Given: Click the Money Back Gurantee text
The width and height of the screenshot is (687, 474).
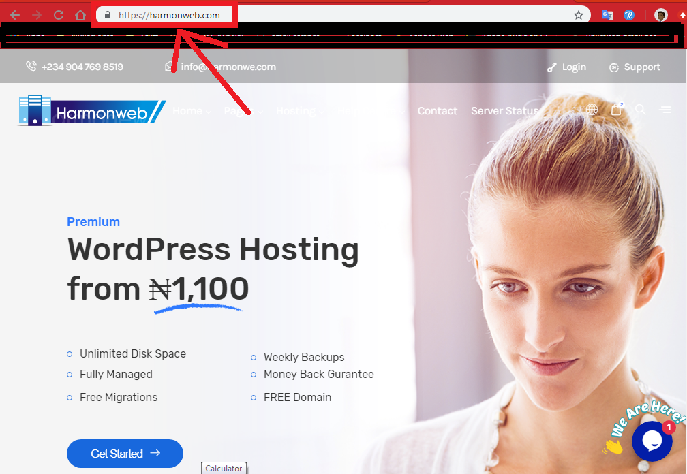Looking at the screenshot, I should click(x=318, y=374).
